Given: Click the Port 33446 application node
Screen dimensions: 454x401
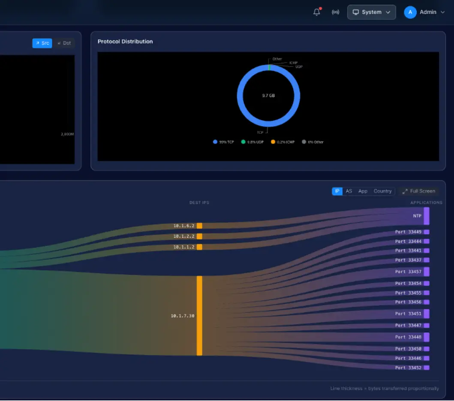Looking at the screenshot, I should pyautogui.click(x=426, y=359).
